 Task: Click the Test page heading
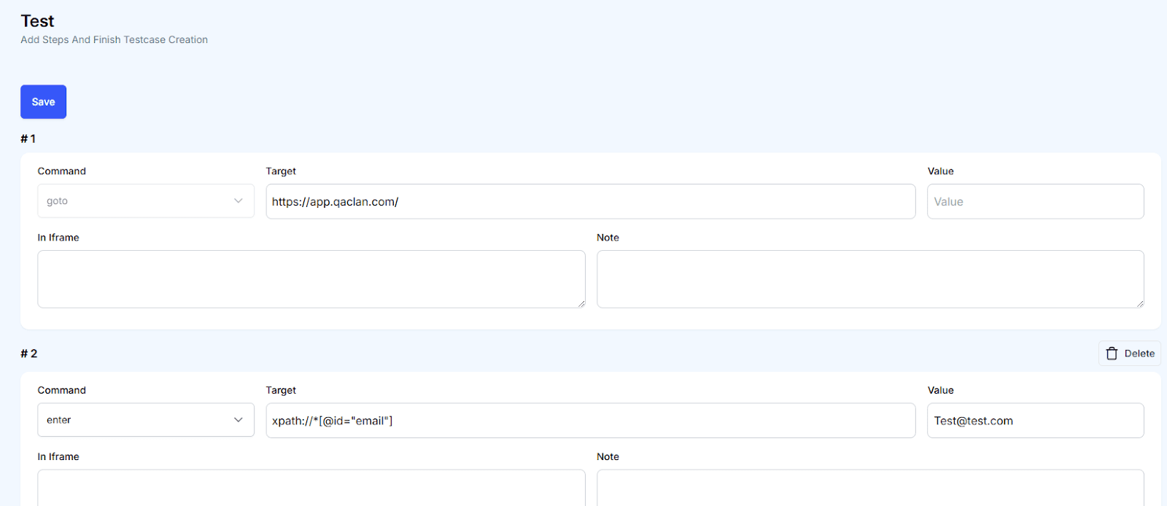[37, 21]
